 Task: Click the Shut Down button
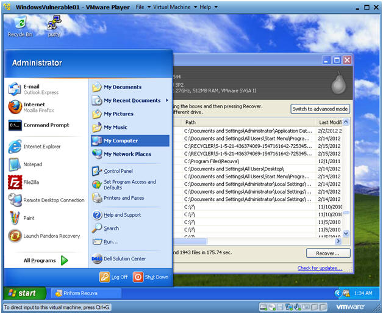[151, 277]
